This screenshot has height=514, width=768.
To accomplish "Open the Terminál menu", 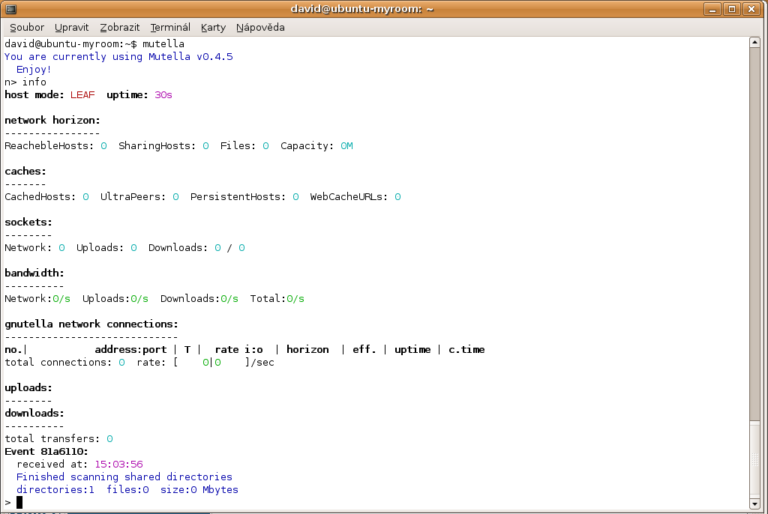I will click(170, 28).
